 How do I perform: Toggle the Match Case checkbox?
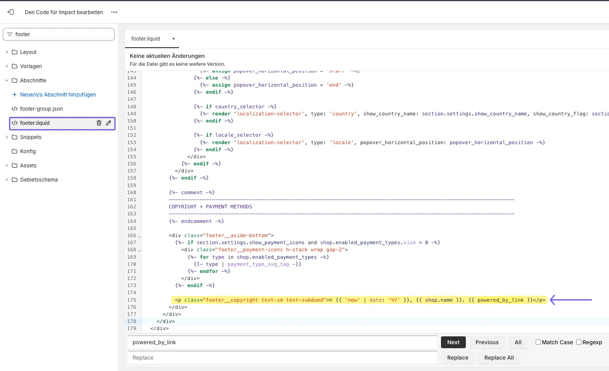[x=538, y=342]
